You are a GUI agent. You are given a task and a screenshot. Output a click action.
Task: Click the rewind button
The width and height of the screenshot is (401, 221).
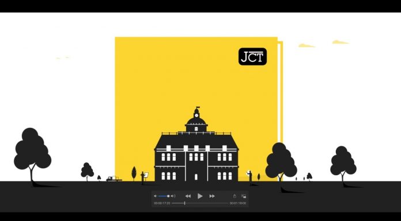188,196
